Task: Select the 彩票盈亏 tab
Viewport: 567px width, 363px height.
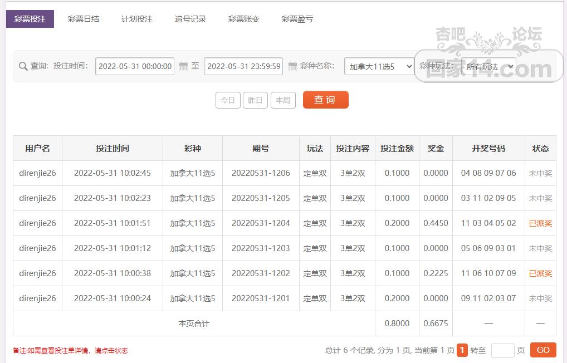Action: [x=297, y=18]
